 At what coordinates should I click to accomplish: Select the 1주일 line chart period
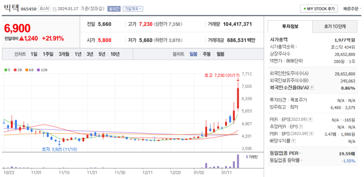[x=48, y=54]
